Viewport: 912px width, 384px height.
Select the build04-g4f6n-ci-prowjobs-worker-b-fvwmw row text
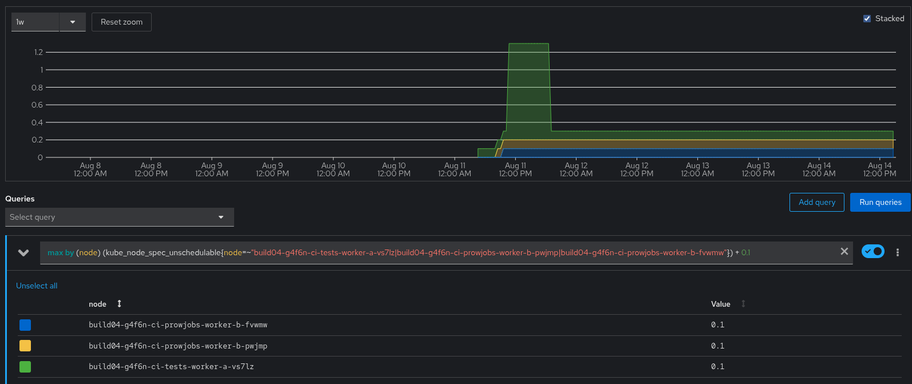coord(178,325)
